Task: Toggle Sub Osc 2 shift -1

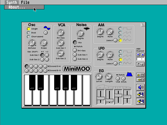Action: point(47,59)
